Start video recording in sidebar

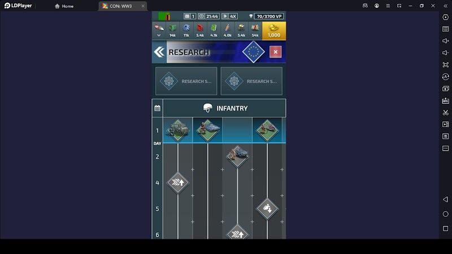pos(445,124)
